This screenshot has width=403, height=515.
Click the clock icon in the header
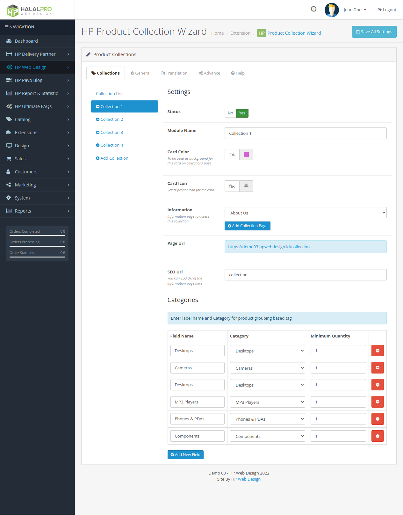click(313, 9)
